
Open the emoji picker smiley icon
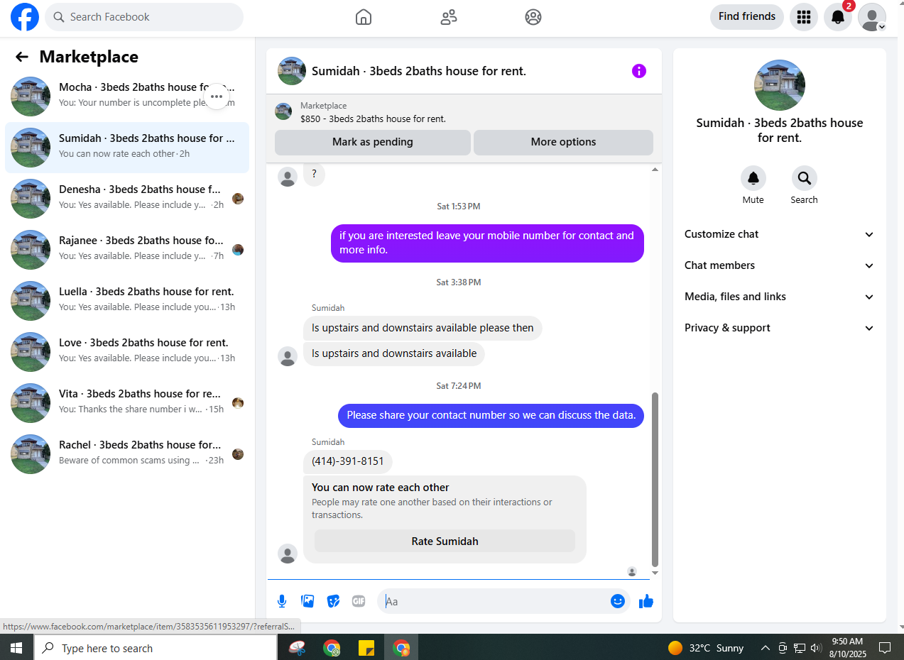point(618,601)
